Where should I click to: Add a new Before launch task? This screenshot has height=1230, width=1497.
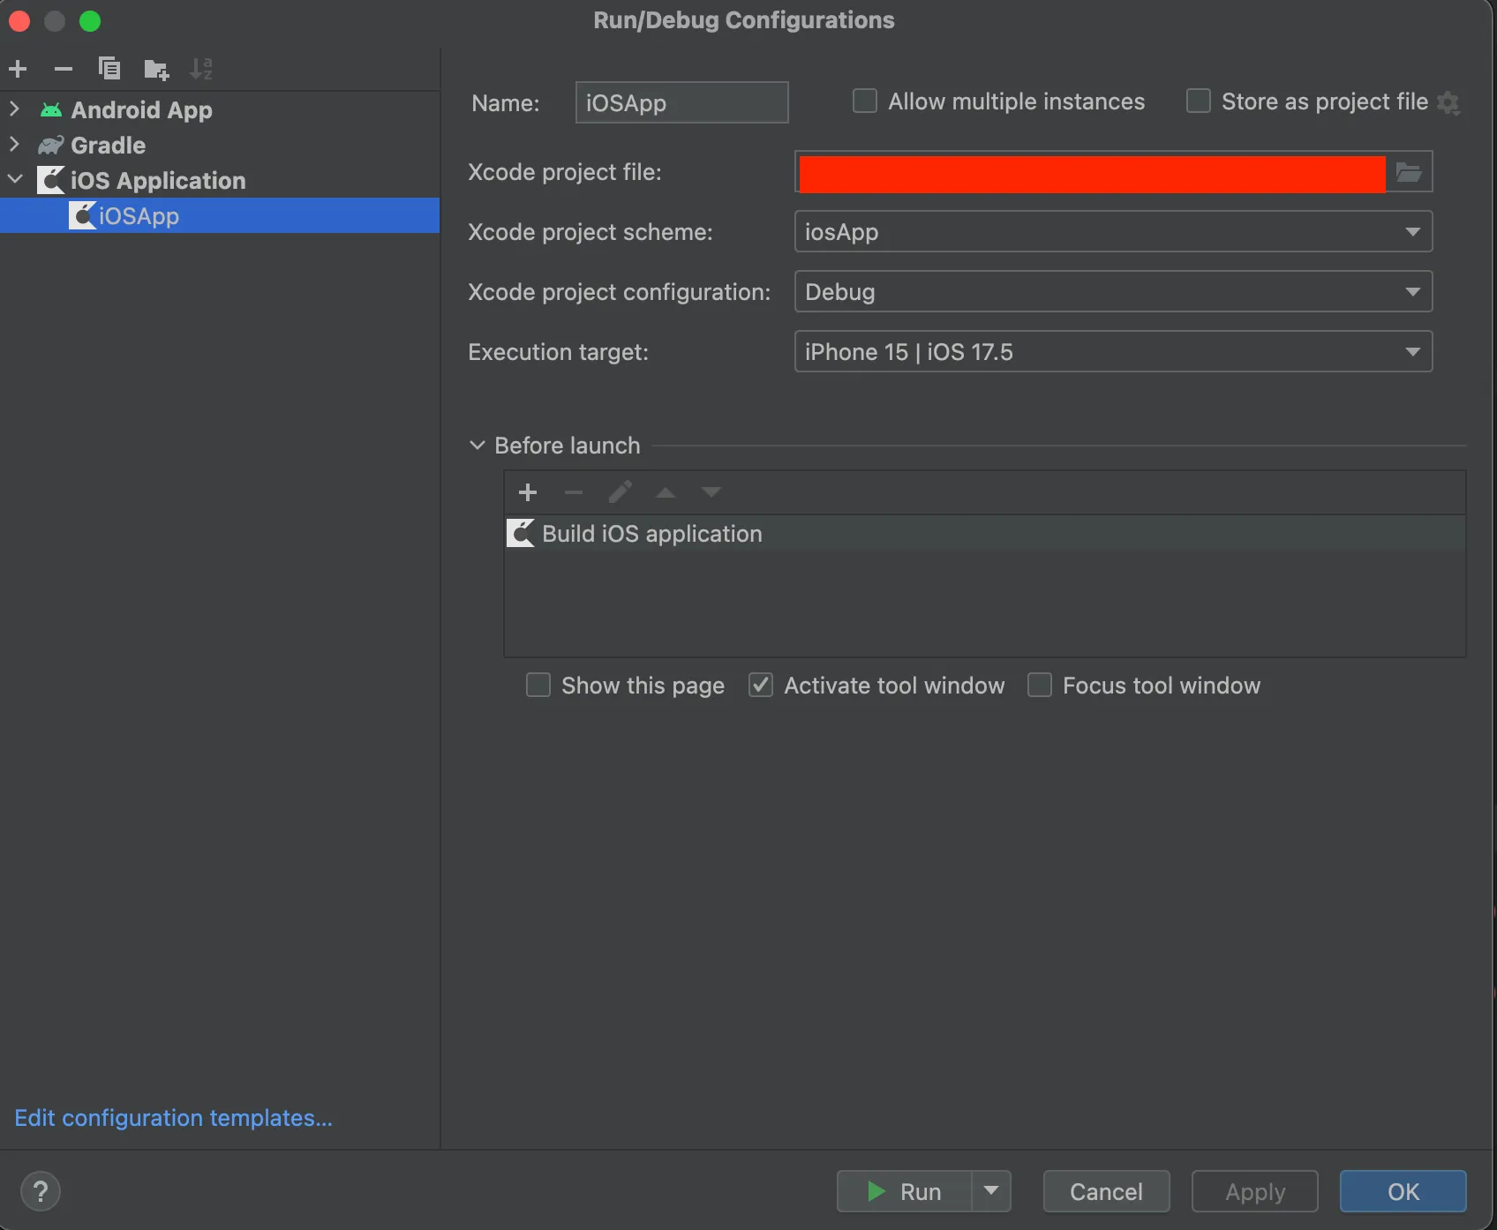tap(528, 492)
